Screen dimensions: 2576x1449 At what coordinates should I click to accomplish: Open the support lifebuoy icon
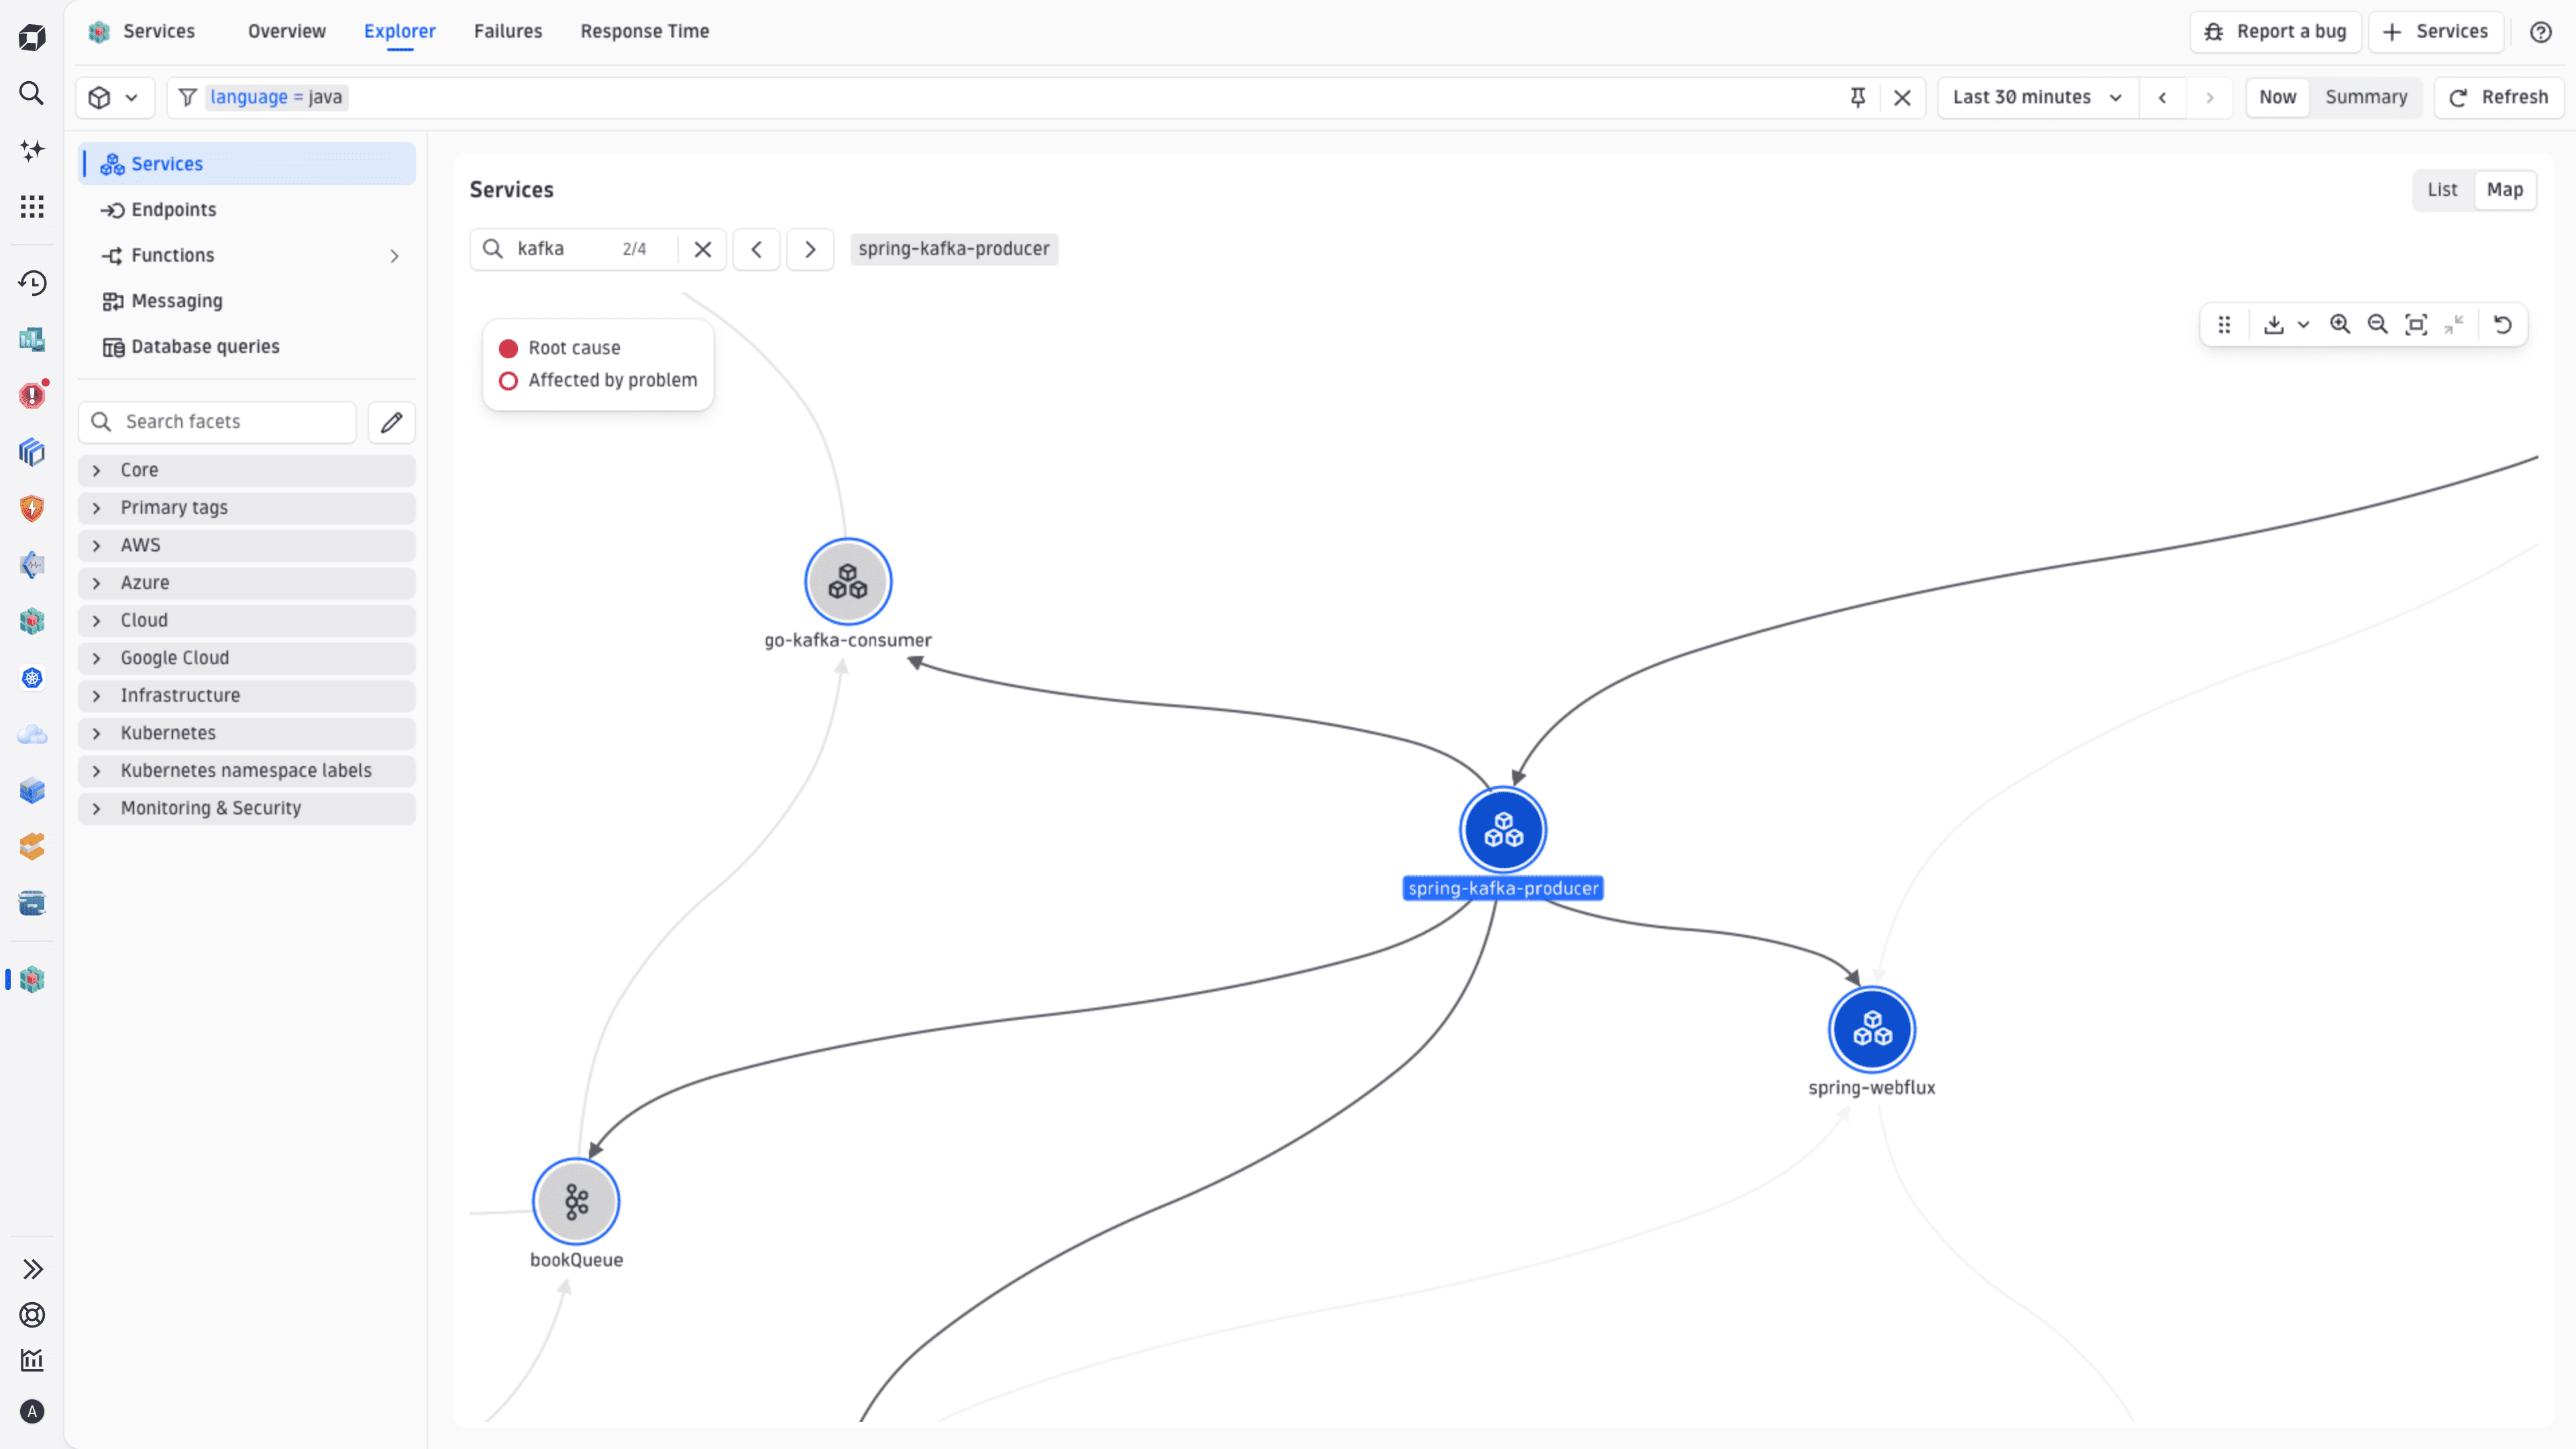point(32,1315)
